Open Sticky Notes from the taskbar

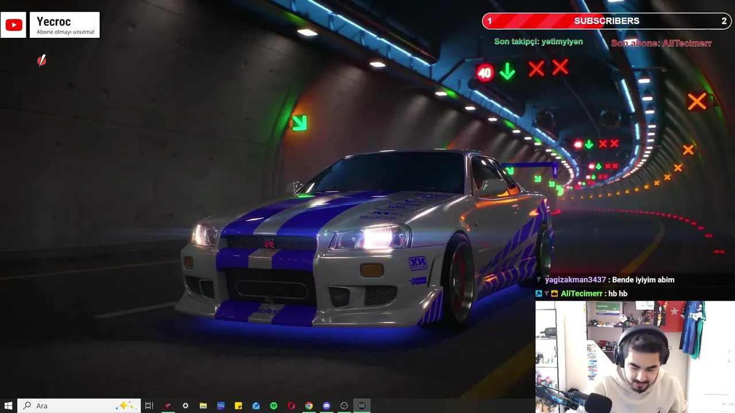pyautogui.click(x=238, y=406)
